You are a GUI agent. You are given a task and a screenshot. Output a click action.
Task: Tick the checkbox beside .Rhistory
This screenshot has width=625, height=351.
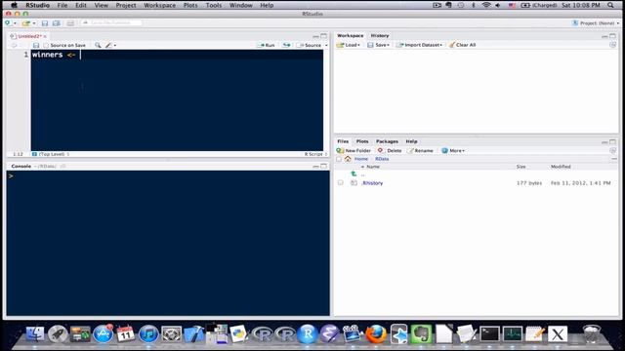341,182
